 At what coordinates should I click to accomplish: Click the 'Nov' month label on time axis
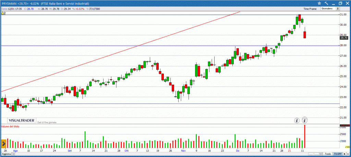[x=183, y=151]
